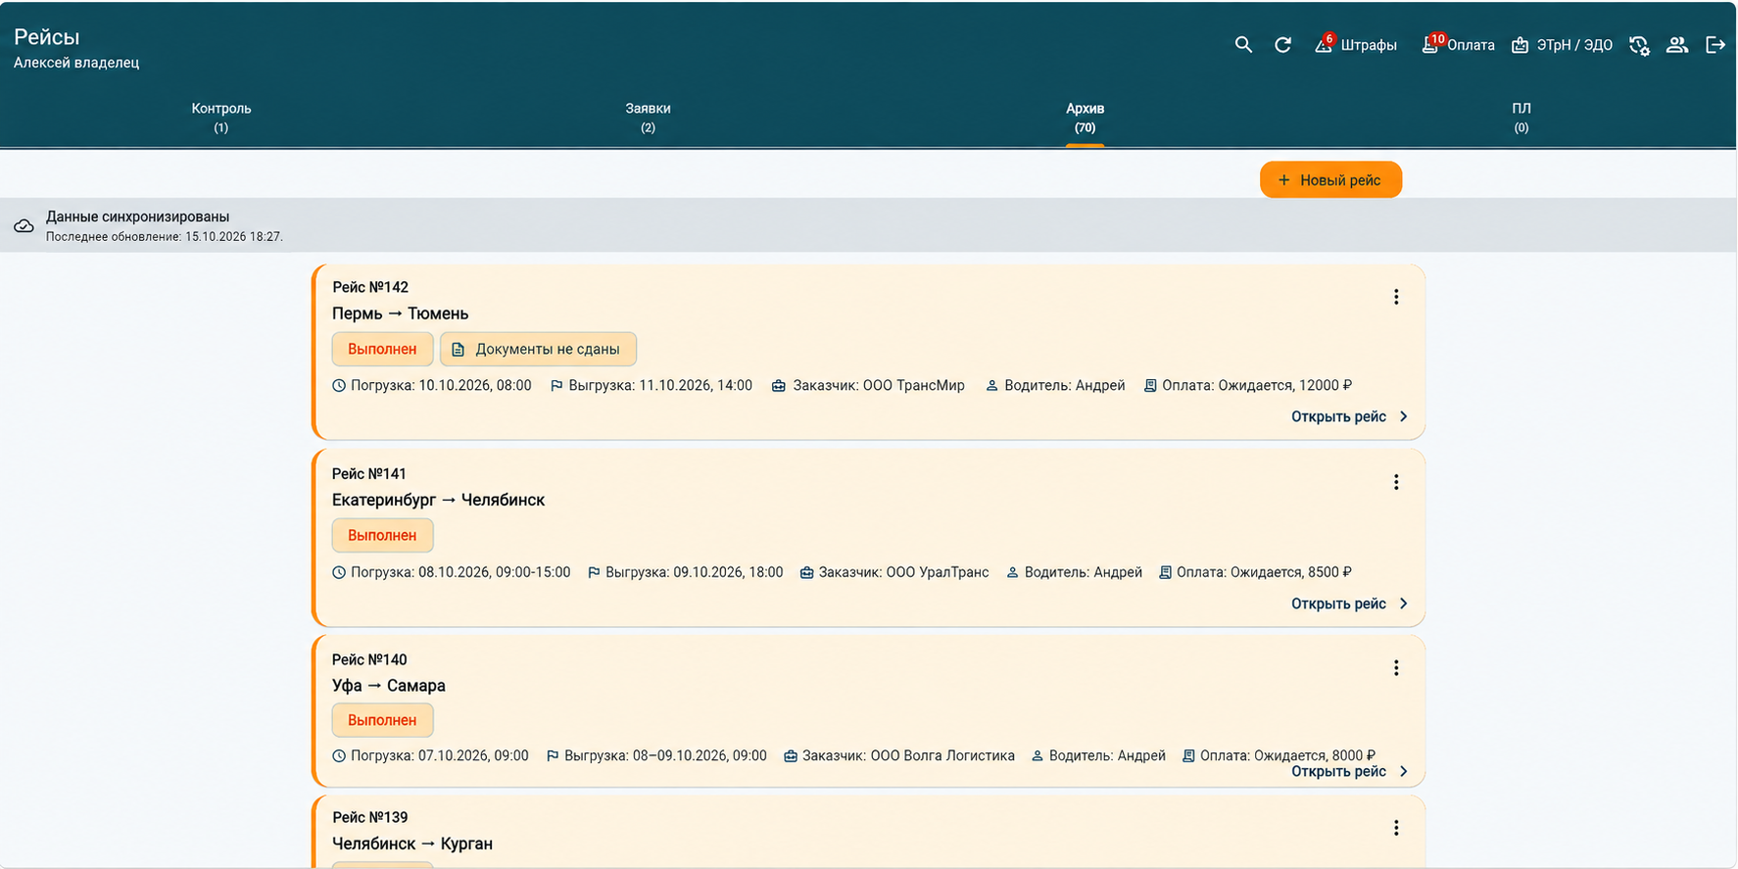Click the logout icon
The image size is (1738, 869).
(1714, 45)
